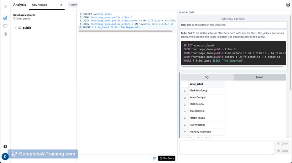The height and width of the screenshot is (163, 292).
Task: Click editor line 2 FROM clause
Action: (x=108, y=17)
